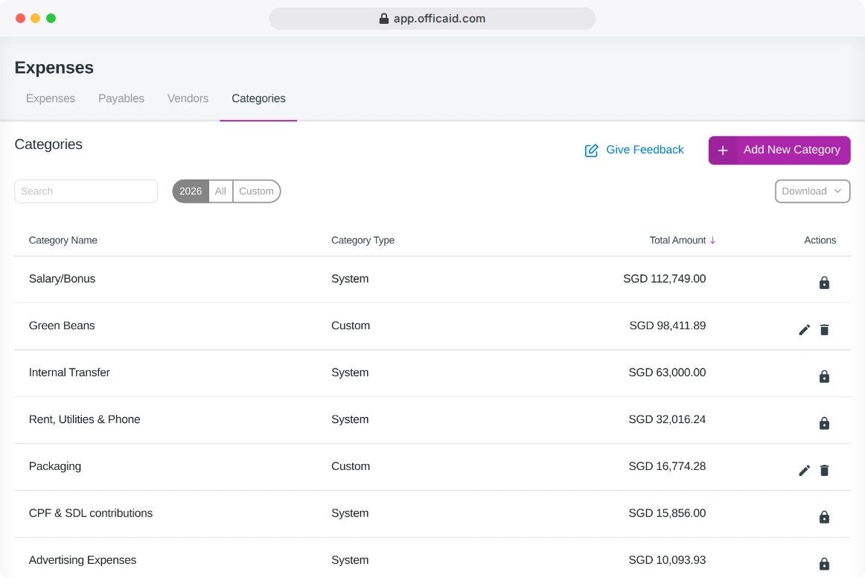This screenshot has width=865, height=578.
Task: Click the Green Beans category name
Action: click(x=62, y=325)
